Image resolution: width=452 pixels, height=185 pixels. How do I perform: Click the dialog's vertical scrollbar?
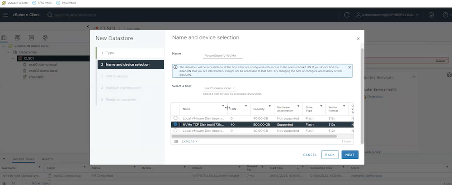coord(363,96)
